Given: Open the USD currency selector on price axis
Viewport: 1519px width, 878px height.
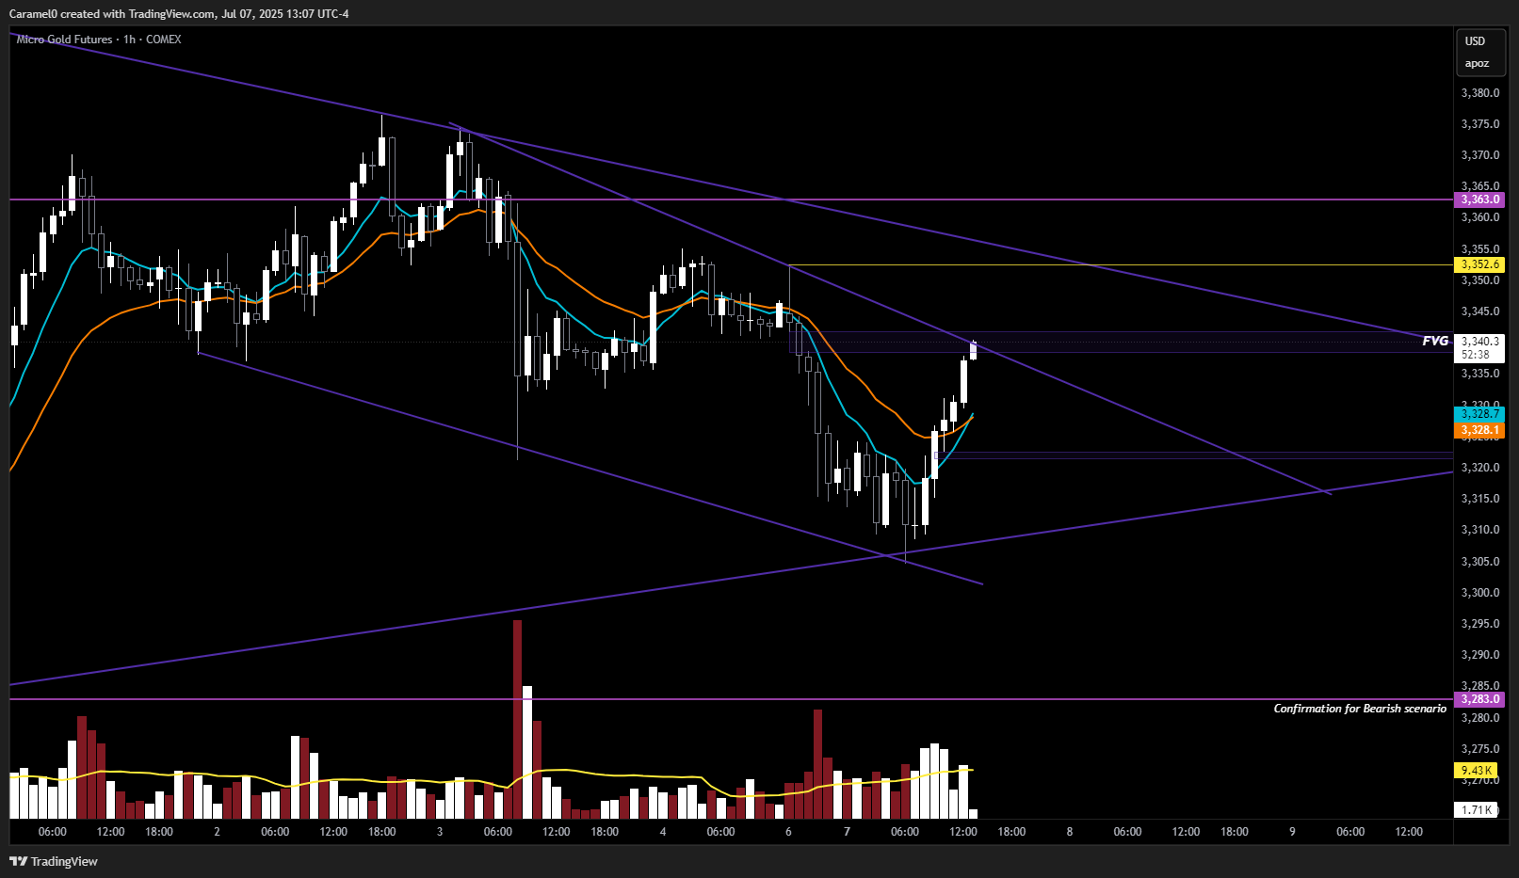Looking at the screenshot, I should [1476, 41].
